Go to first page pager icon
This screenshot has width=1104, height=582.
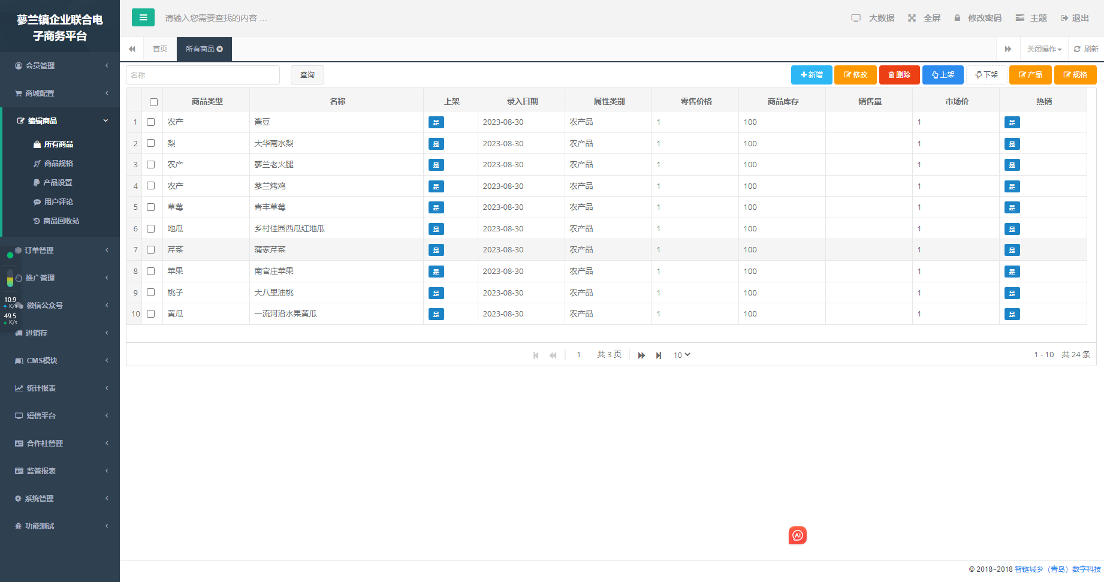click(536, 355)
